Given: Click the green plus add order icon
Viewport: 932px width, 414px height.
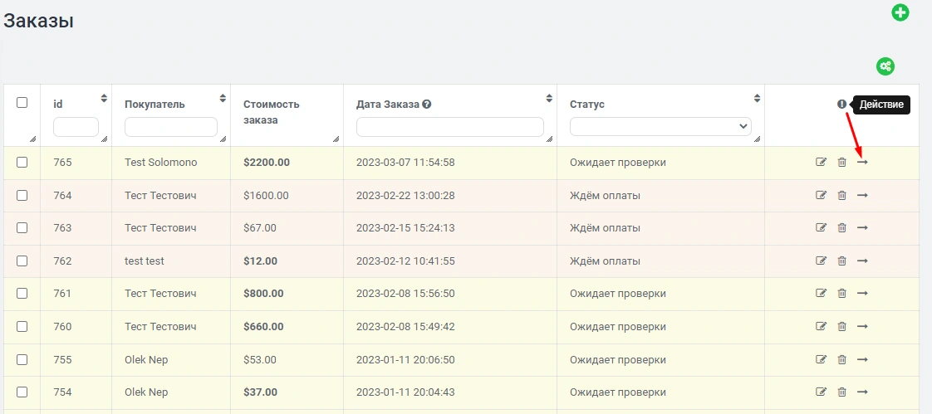Looking at the screenshot, I should coord(900,12).
